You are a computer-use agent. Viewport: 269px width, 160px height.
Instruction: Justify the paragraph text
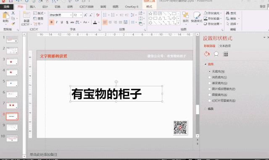(121, 22)
